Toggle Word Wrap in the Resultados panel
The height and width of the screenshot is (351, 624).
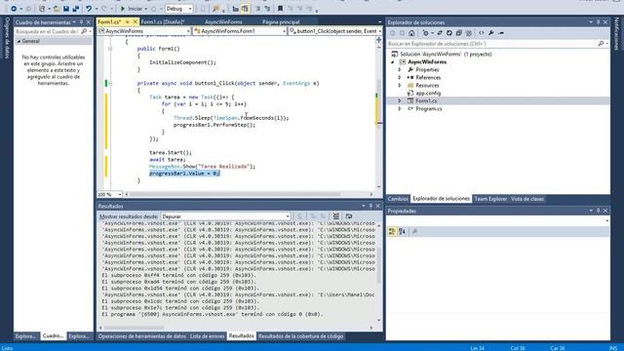click(x=349, y=216)
